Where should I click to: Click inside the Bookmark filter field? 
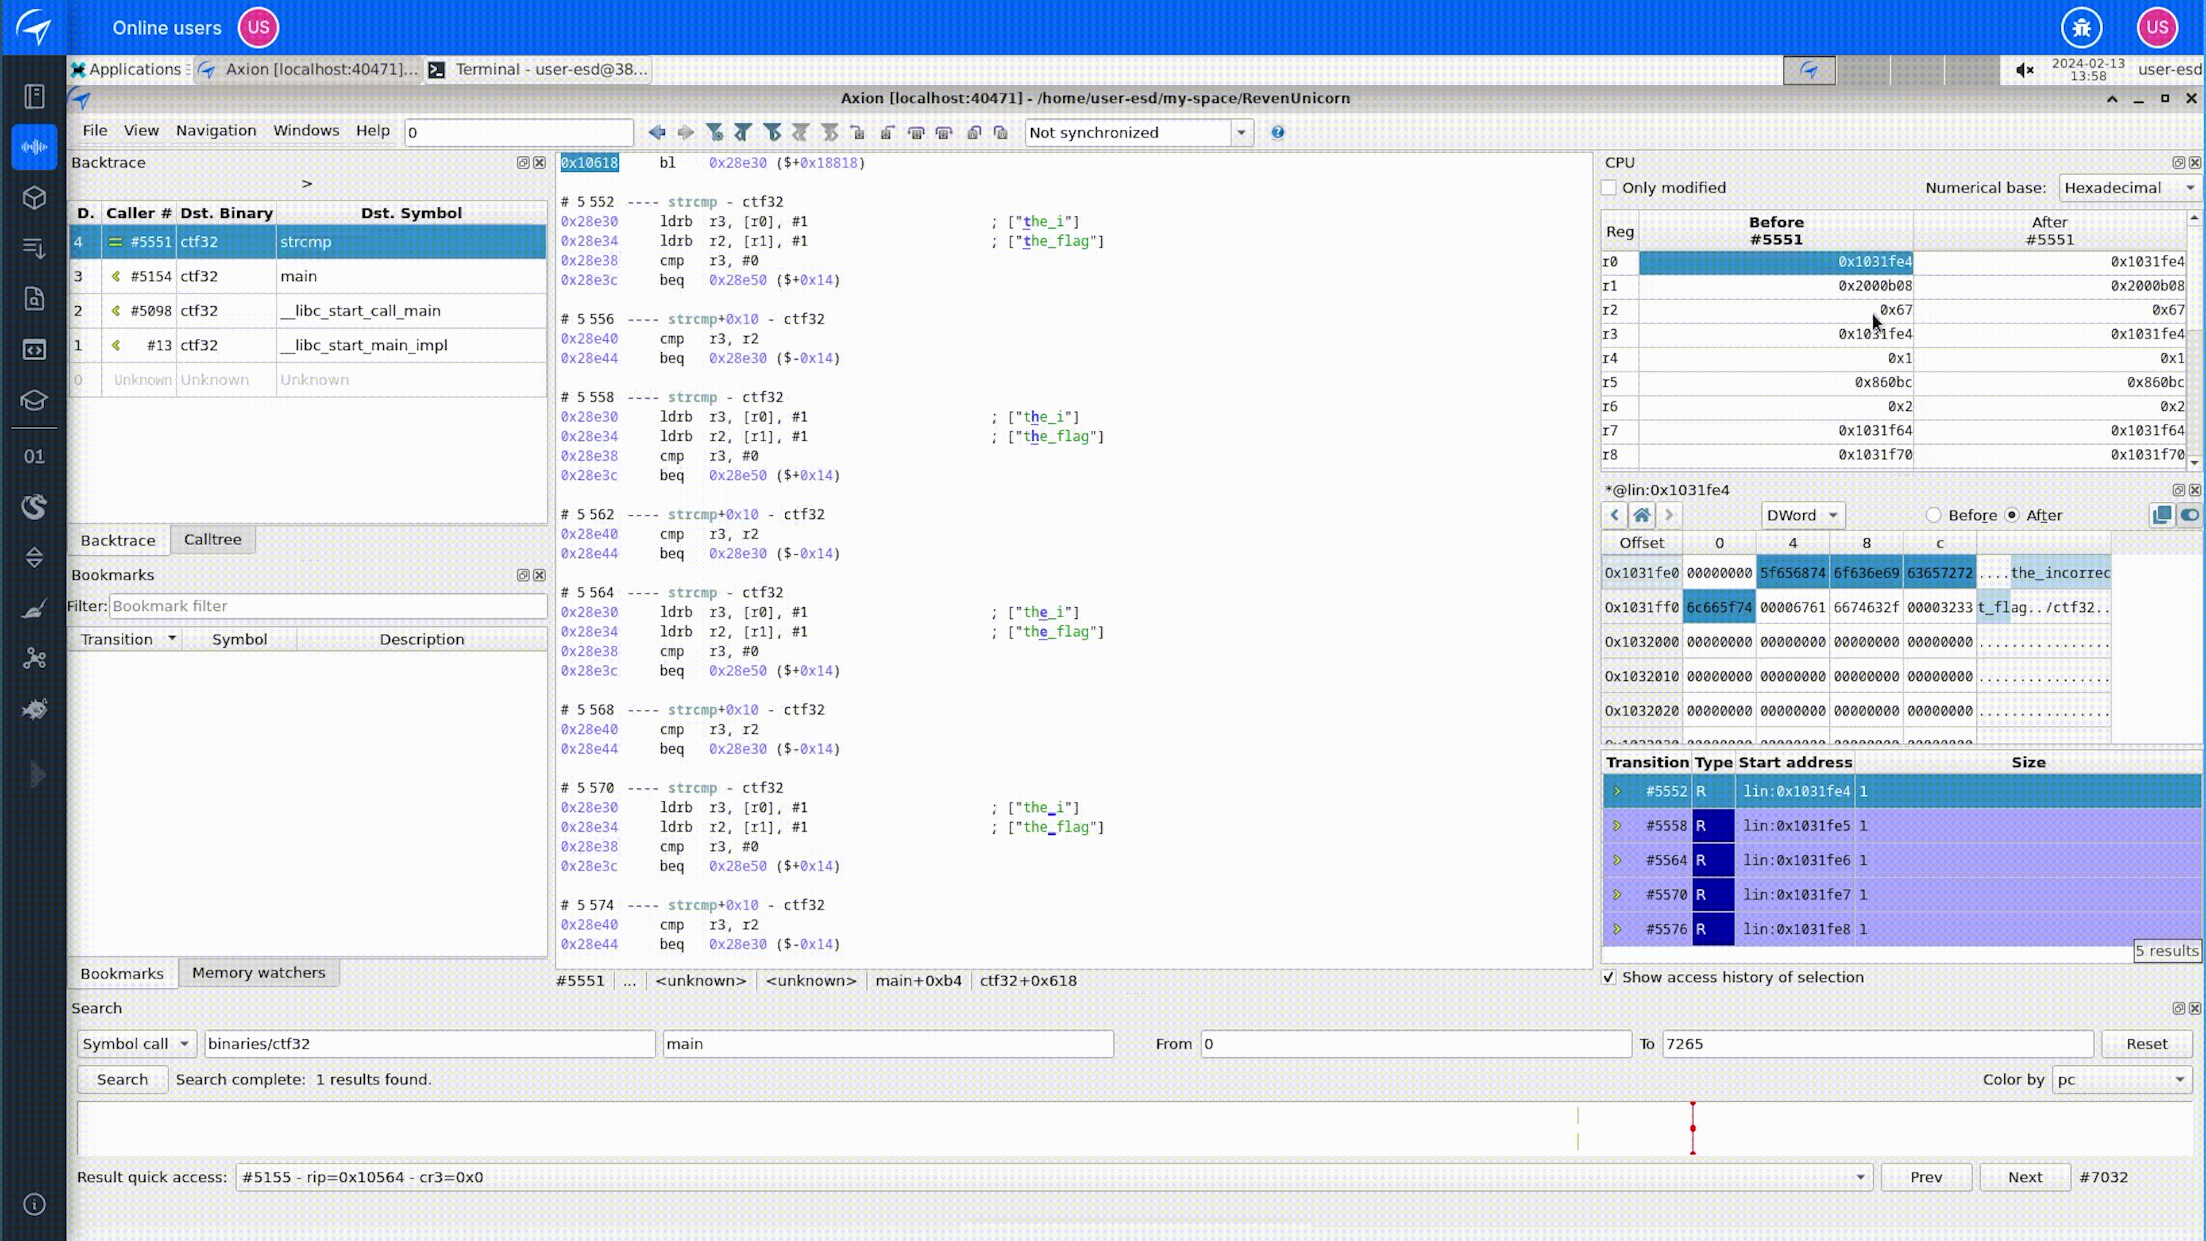point(326,606)
